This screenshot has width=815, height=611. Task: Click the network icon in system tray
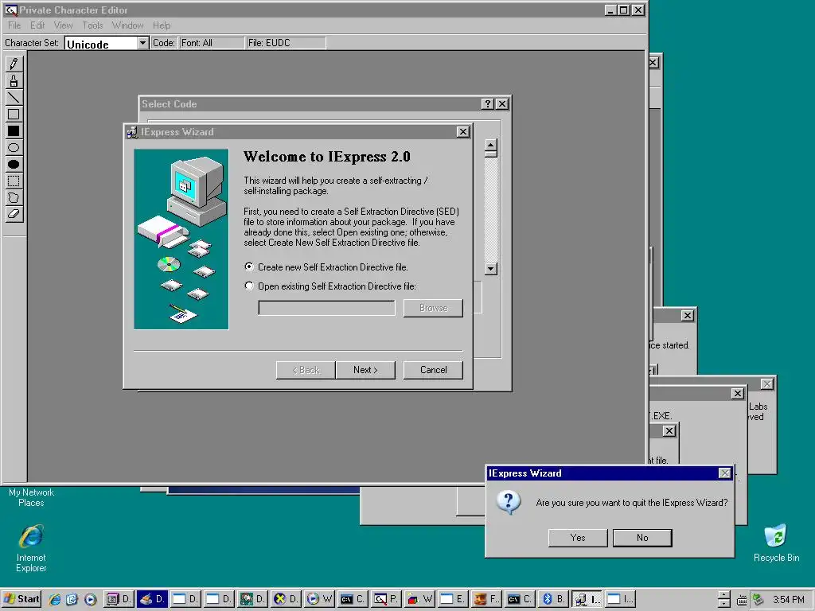coord(758,599)
